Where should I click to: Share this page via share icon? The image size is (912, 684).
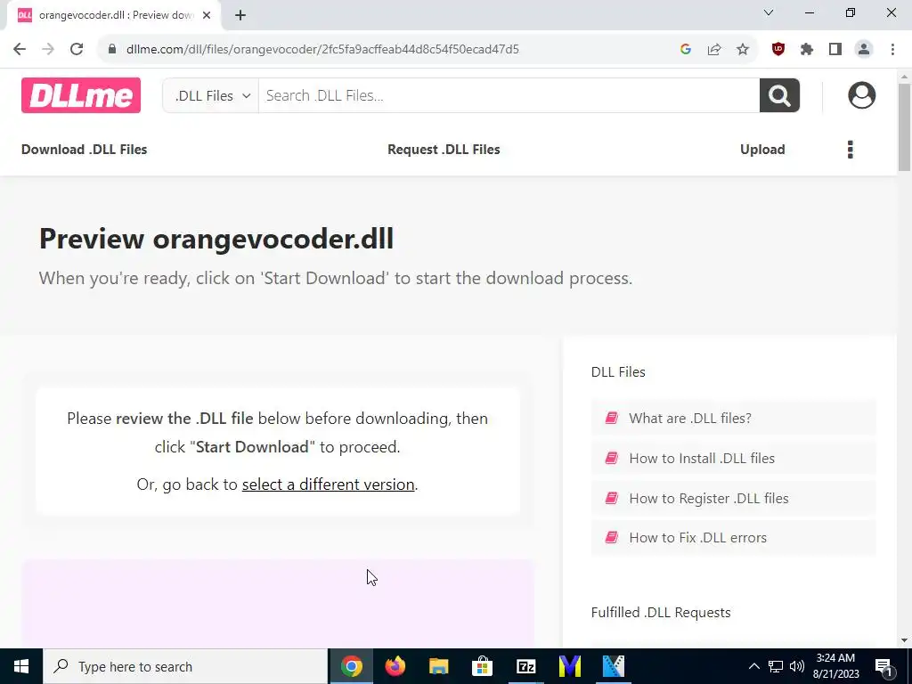[713, 49]
